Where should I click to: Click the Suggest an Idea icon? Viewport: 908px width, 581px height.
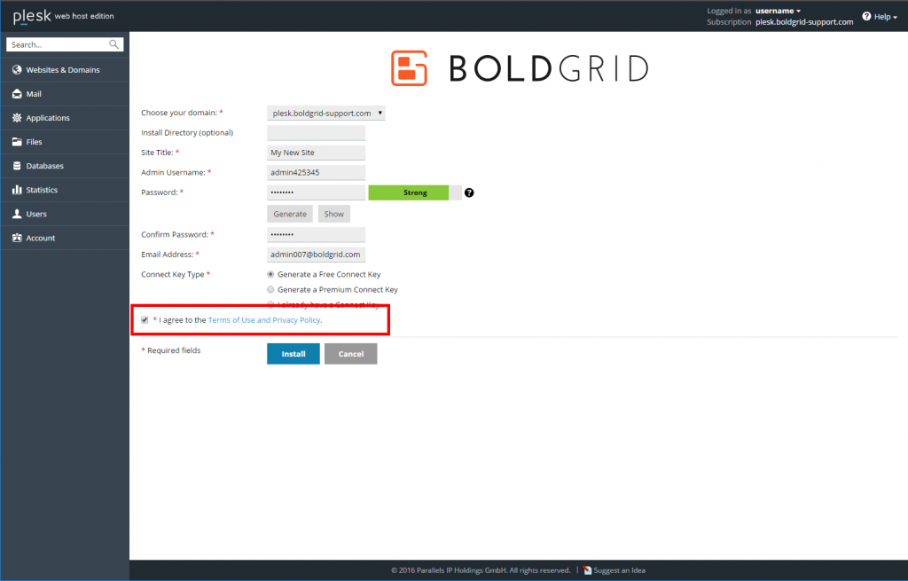[587, 570]
